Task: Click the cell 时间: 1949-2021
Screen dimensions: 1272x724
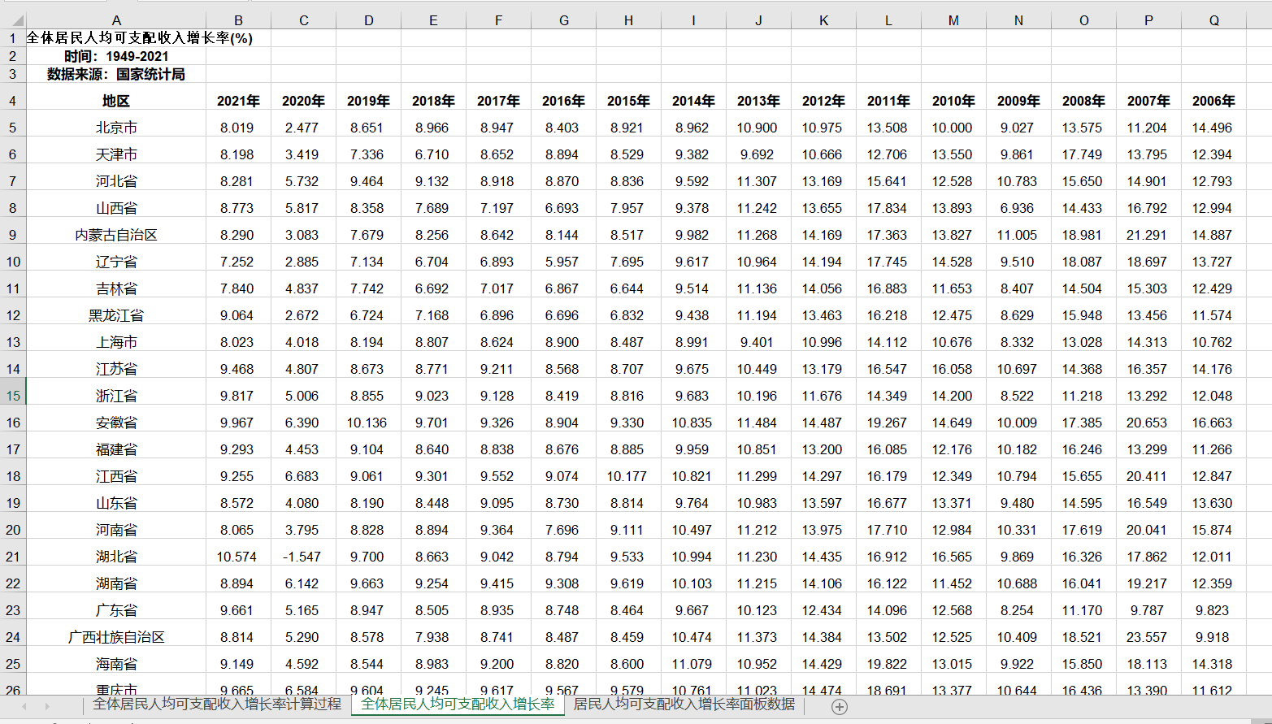Action: (x=116, y=56)
